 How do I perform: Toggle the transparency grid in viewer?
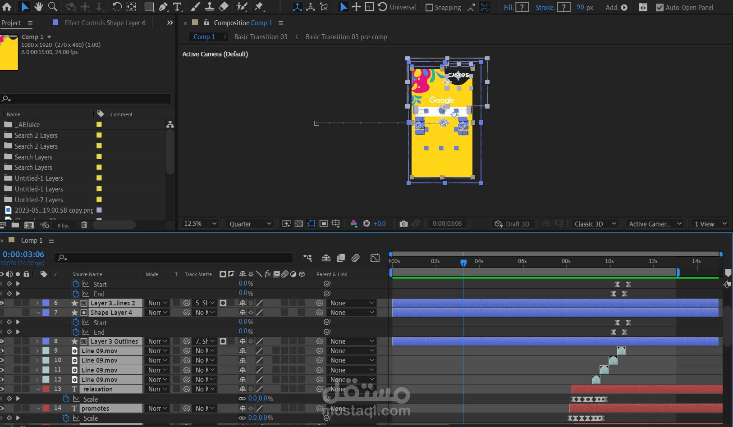click(x=298, y=223)
